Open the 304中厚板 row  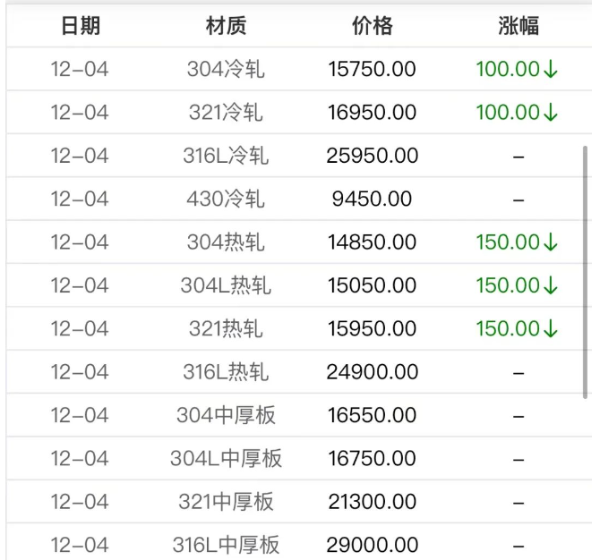pyautogui.click(x=226, y=415)
